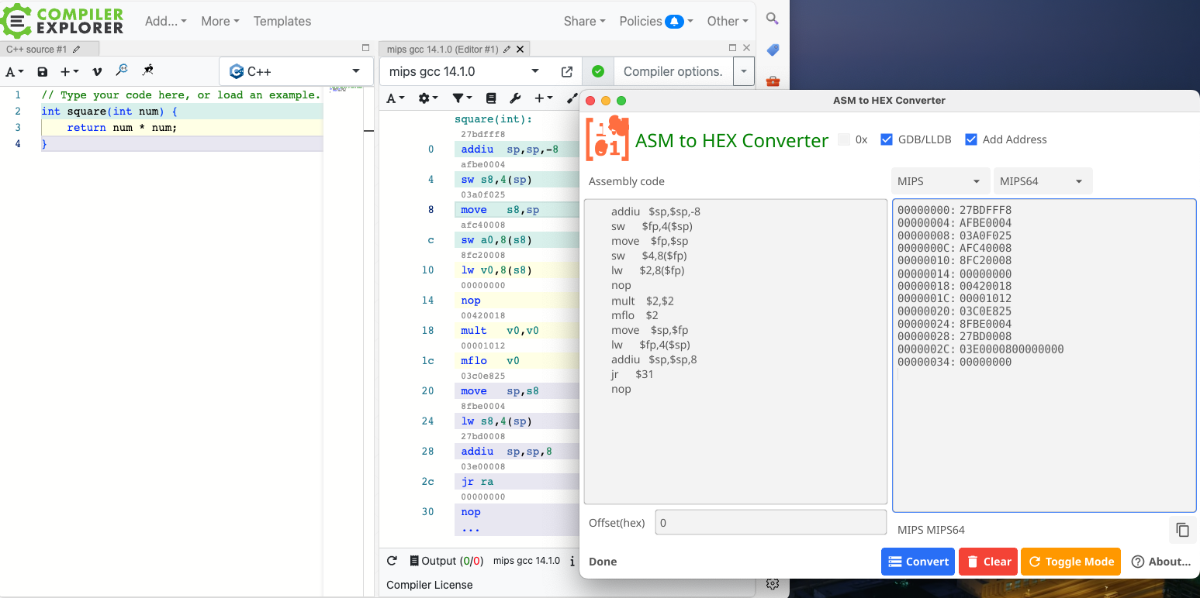Screen dimensions: 1200x598
Task: Click the green compile status checkmark
Action: (597, 71)
